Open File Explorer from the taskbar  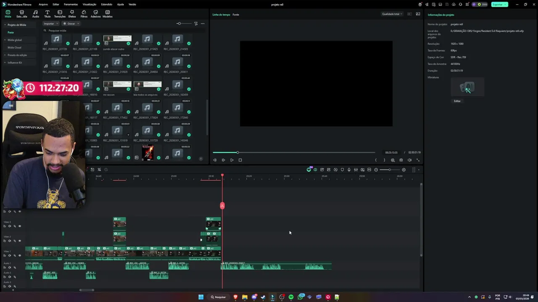point(245,297)
